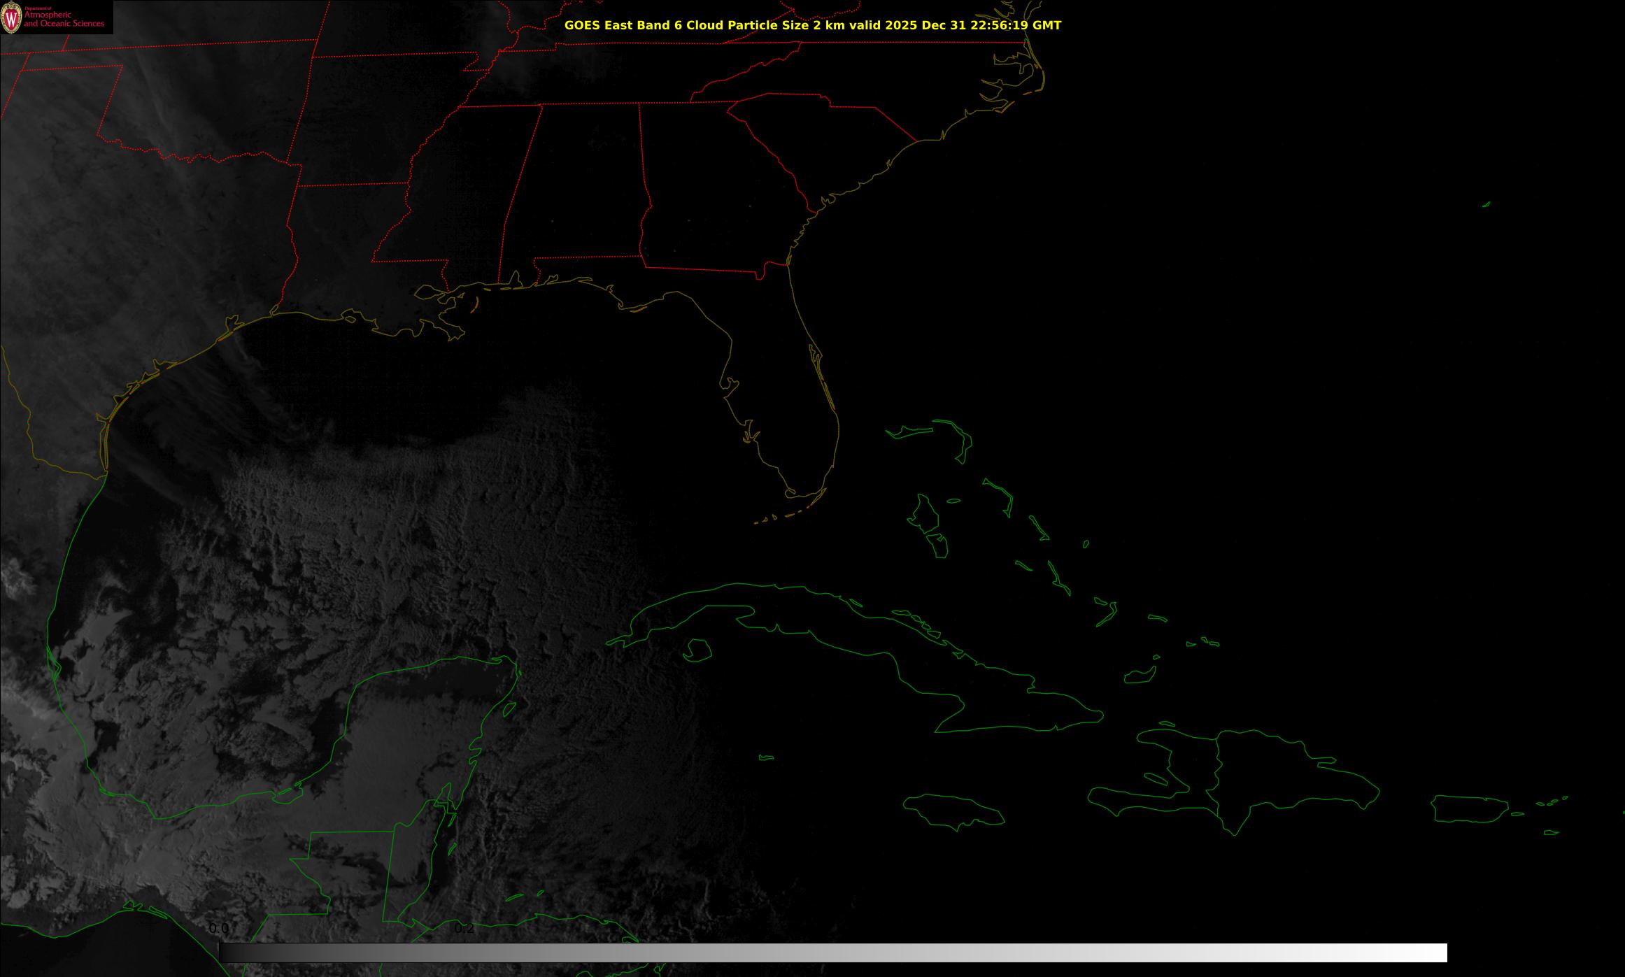Click the bright cloud patch over western Mexico
The height and width of the screenshot is (977, 1625).
point(15,579)
